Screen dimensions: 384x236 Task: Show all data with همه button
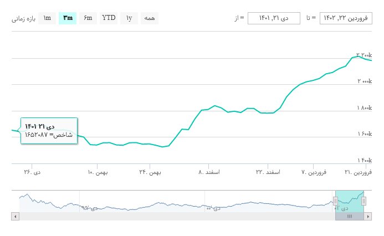[149, 18]
